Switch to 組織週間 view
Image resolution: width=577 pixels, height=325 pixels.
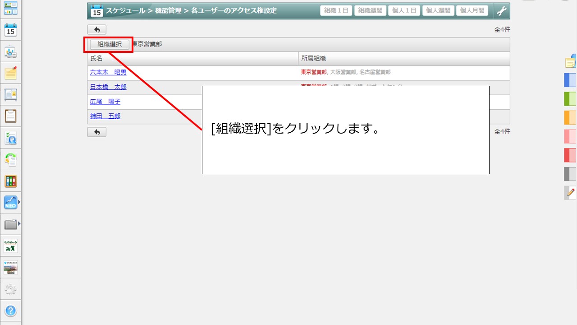coord(370,11)
